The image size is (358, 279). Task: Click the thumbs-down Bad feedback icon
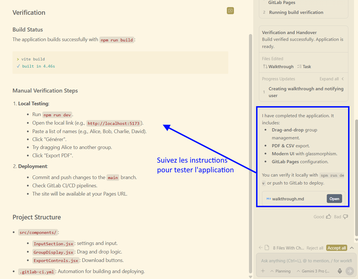[x=345, y=217]
